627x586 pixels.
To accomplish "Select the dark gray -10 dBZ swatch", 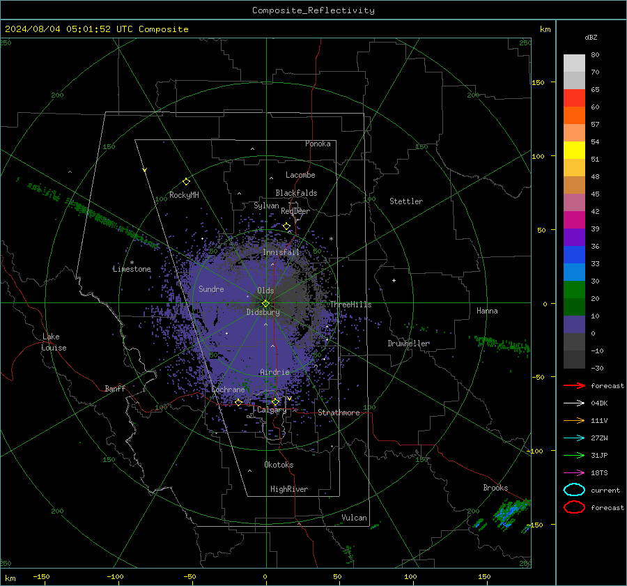I will tap(574, 359).
